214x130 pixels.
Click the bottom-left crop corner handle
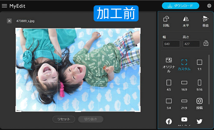click(x=17, y=111)
